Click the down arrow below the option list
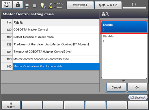The image size is (149, 110). point(124,81)
